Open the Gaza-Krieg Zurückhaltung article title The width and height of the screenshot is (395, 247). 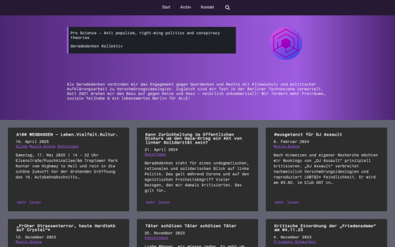coord(194,138)
